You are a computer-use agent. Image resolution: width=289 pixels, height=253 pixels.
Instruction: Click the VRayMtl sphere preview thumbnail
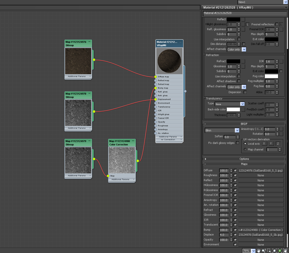(169, 61)
